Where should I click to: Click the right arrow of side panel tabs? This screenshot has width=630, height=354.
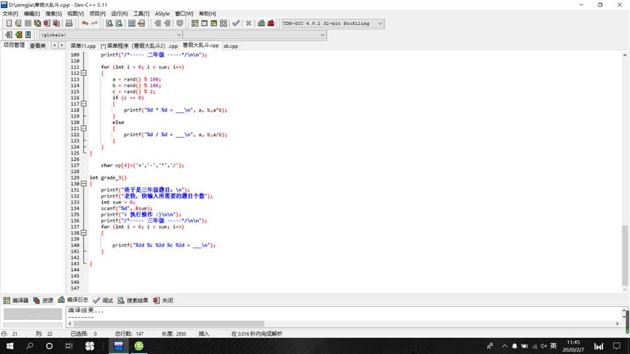pyautogui.click(x=62, y=45)
